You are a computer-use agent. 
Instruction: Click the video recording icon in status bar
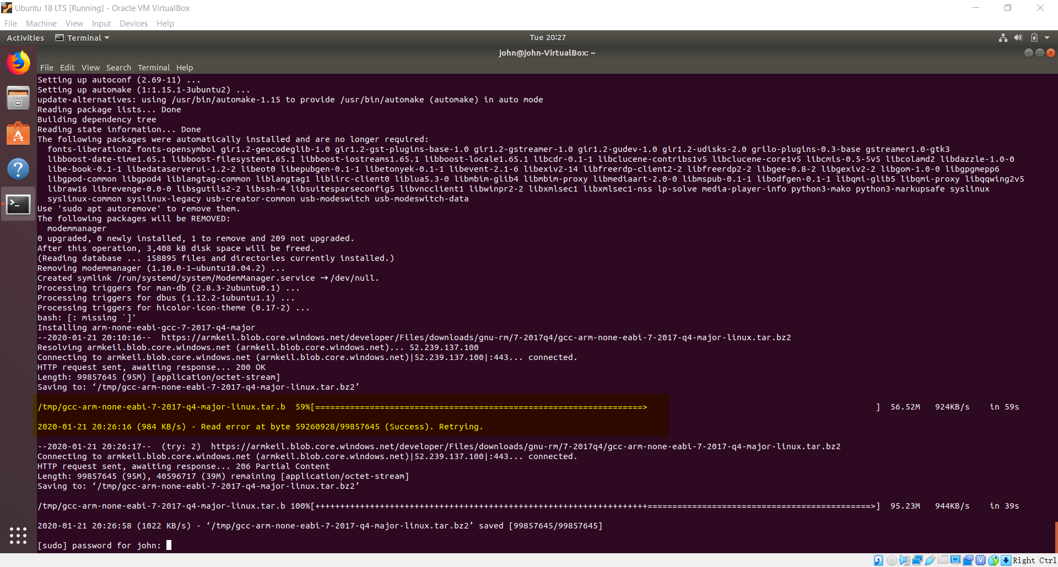click(x=969, y=560)
